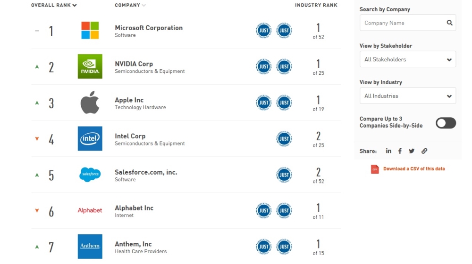Download a CSV of this data
This screenshot has width=472, height=264.
413,169
